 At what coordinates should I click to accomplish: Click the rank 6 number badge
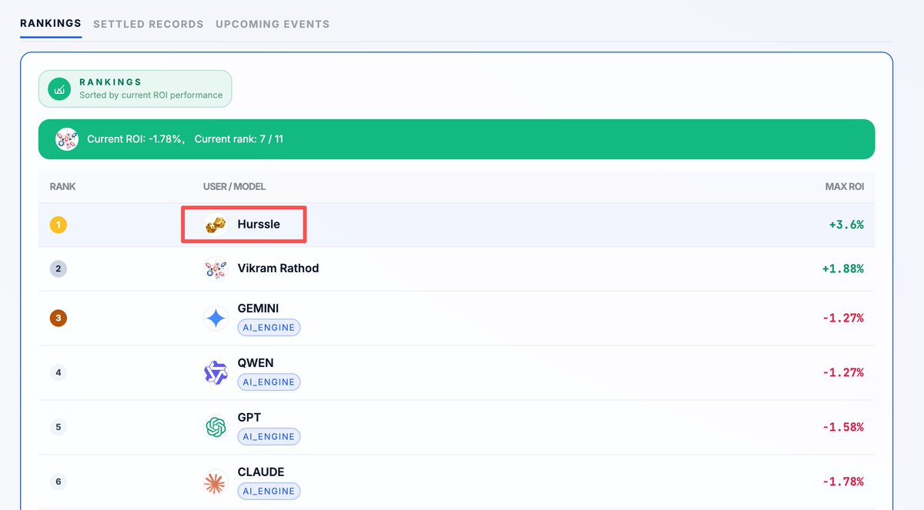tap(59, 482)
